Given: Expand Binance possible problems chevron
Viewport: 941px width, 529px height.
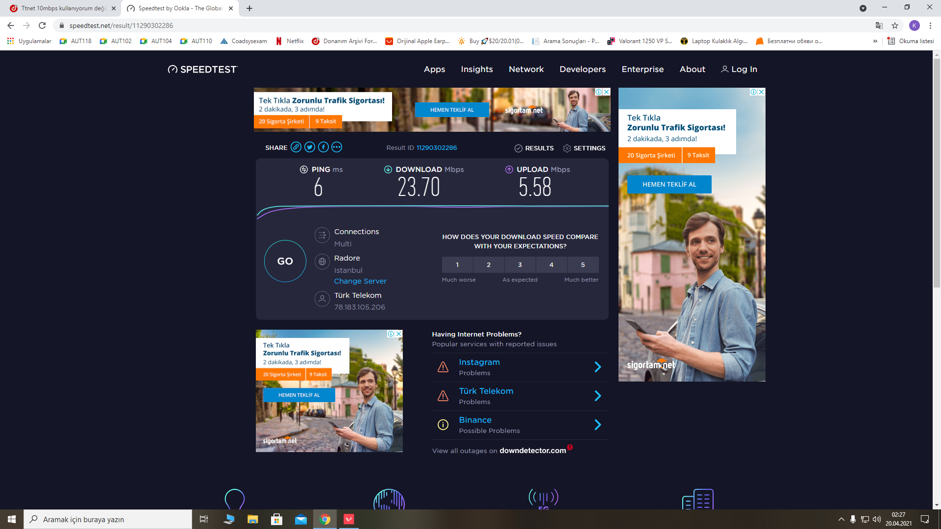Looking at the screenshot, I should point(597,425).
